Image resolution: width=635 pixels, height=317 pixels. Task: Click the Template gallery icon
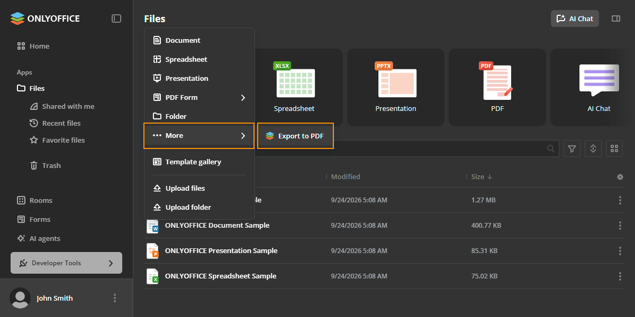(x=157, y=162)
